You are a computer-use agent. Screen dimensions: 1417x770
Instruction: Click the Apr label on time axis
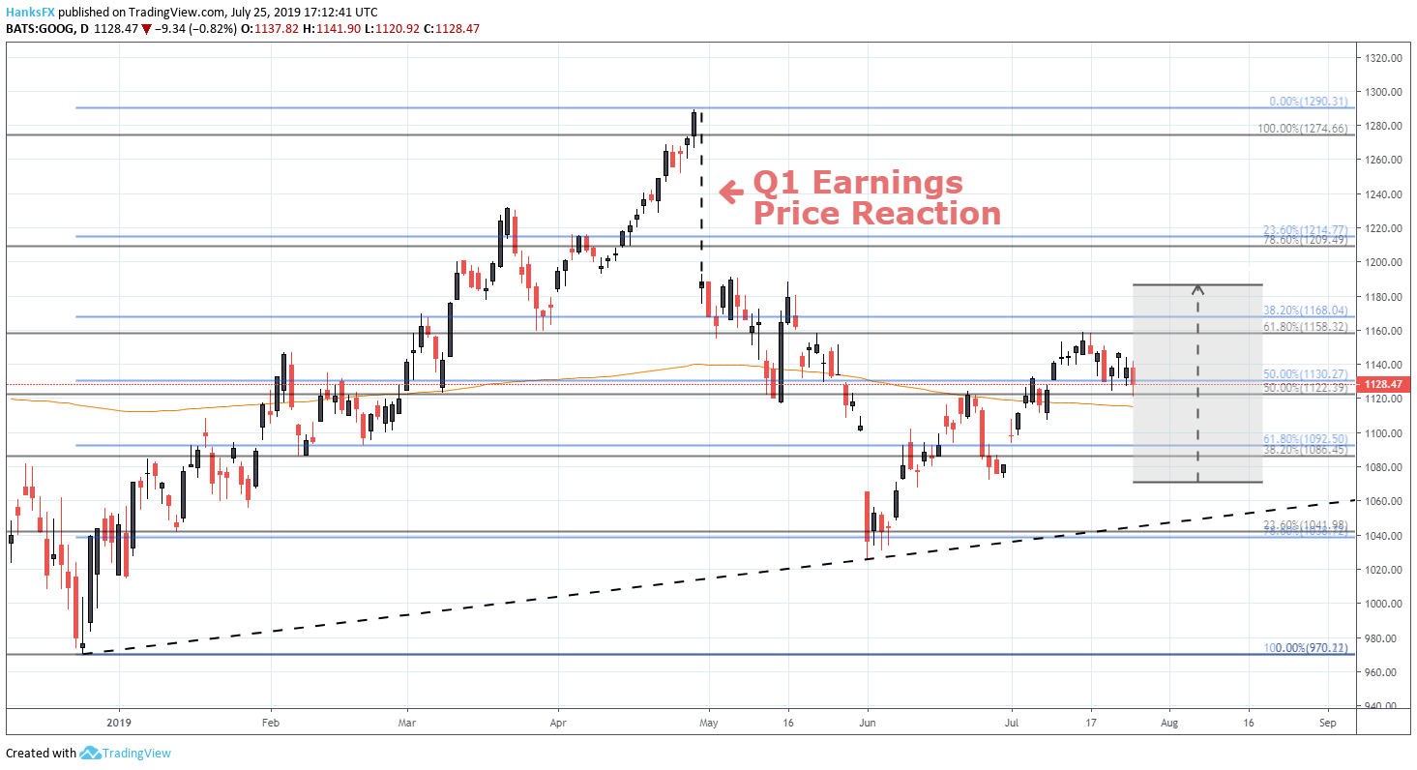pos(557,721)
